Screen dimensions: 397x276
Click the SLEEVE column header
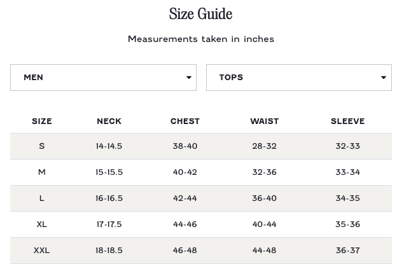point(347,121)
